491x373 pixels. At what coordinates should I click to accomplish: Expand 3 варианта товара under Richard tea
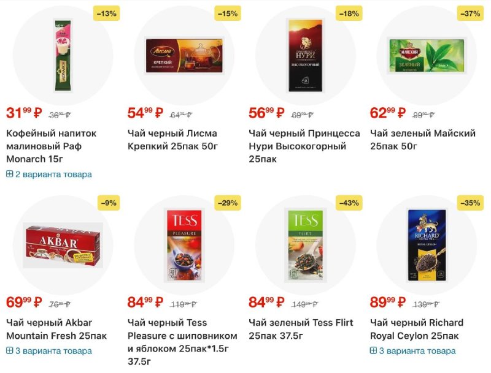pyautogui.click(x=412, y=351)
